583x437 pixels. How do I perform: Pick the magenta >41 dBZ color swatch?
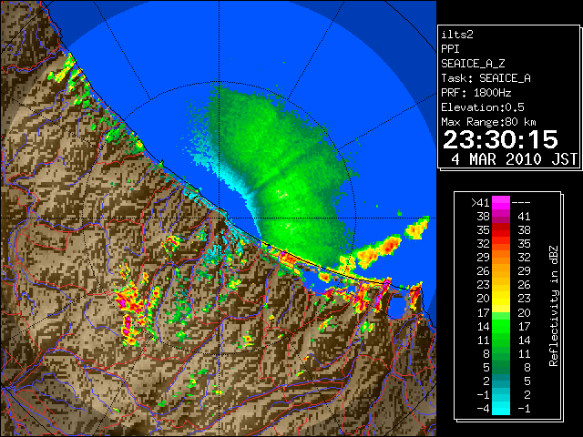pyautogui.click(x=501, y=202)
